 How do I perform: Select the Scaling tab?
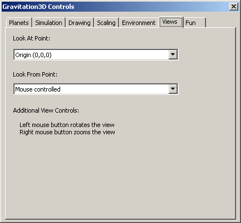(106, 23)
